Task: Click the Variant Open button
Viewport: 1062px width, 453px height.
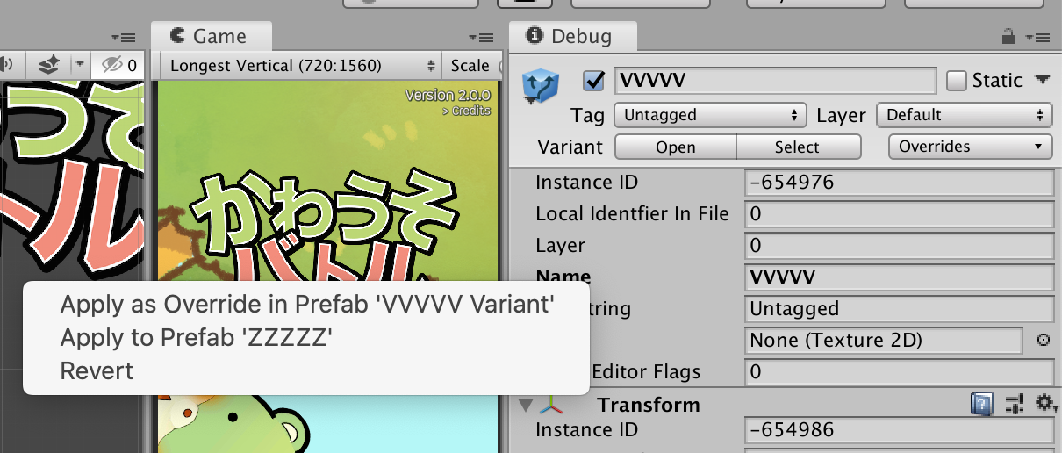Action: click(675, 147)
